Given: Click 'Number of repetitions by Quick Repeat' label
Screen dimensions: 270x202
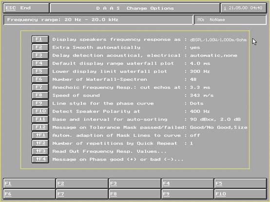Looking at the screenshot, I should click(x=115, y=144).
